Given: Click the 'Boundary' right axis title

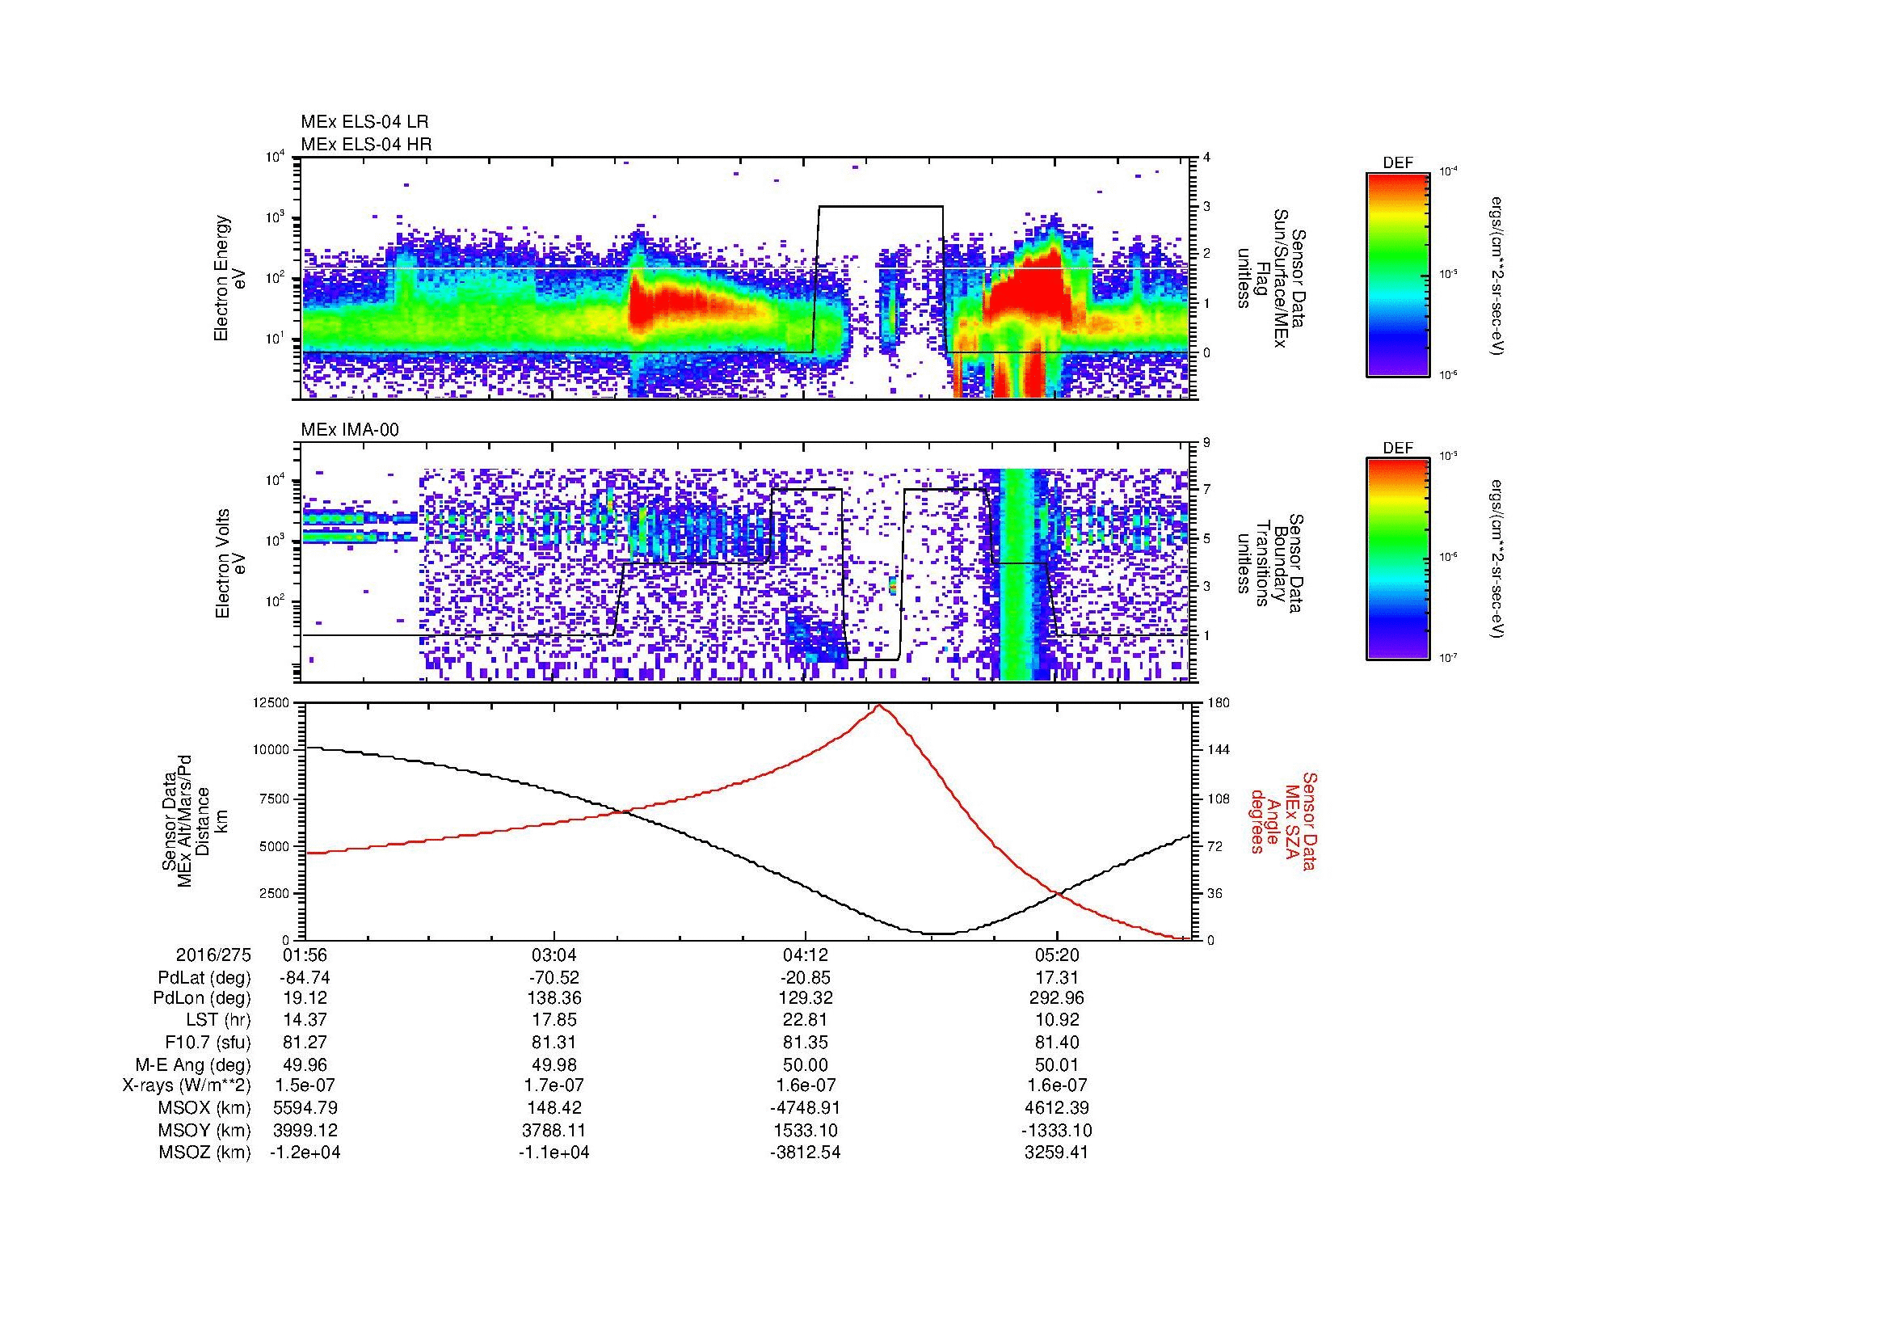Looking at the screenshot, I should pyautogui.click(x=1278, y=564).
